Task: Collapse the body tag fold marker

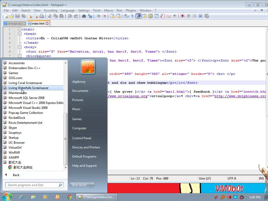Action: [20, 47]
